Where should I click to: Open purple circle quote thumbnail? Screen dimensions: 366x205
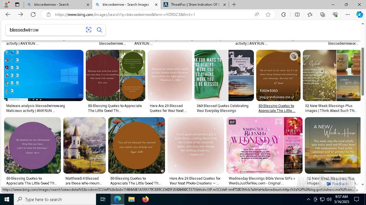(32, 145)
